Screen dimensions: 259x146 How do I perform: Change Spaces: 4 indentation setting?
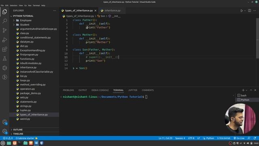pos(180,138)
